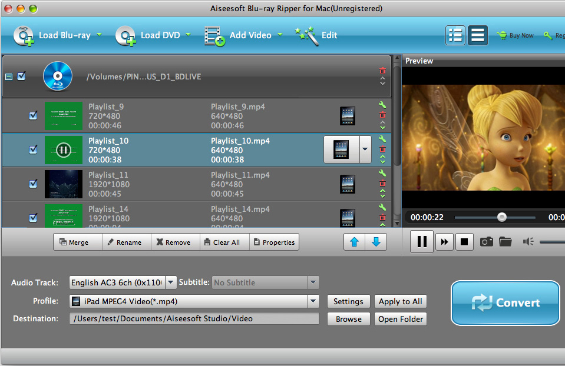Viewport: 565px width, 366px height.
Task: Collapse the Blu-ray disc title list
Action: coord(9,76)
